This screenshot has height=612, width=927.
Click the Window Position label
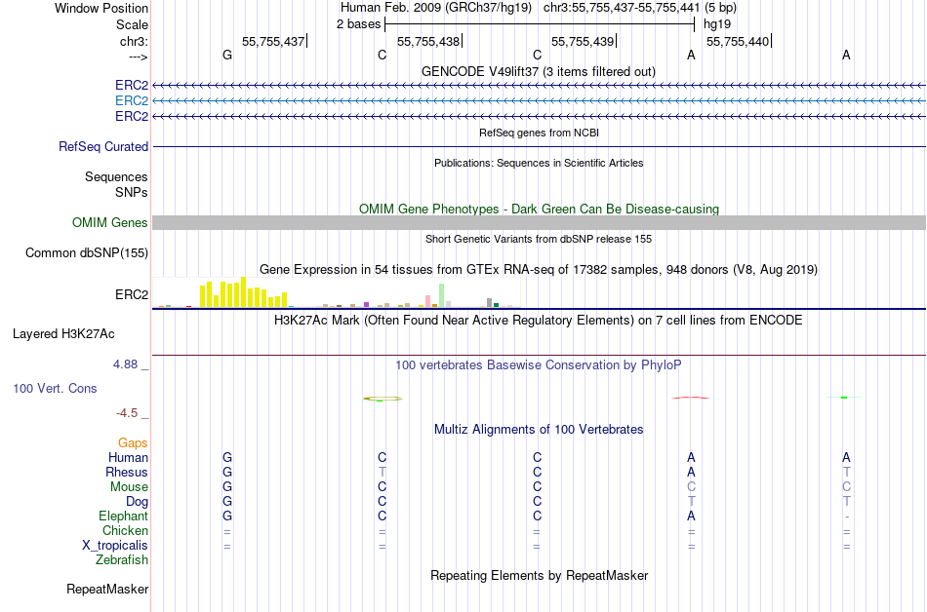(101, 8)
